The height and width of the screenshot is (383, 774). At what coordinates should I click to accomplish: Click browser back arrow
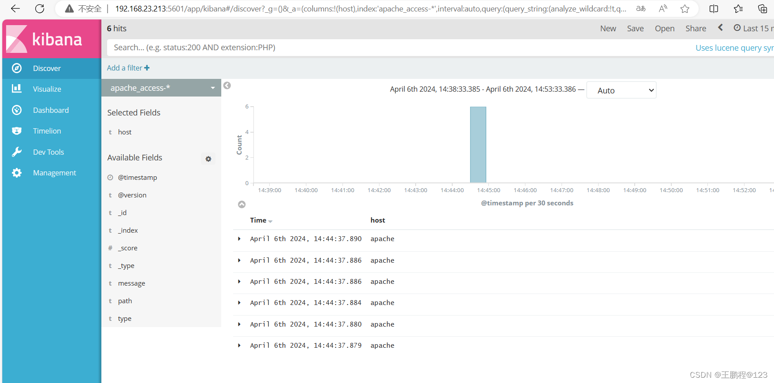pos(15,8)
